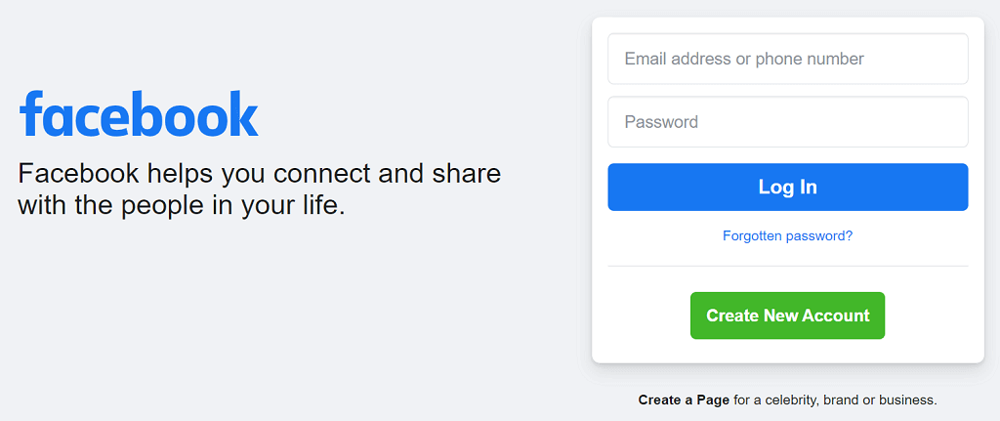Select the email or phone number text box
Viewport: 1000px width, 421px height.
(x=787, y=59)
